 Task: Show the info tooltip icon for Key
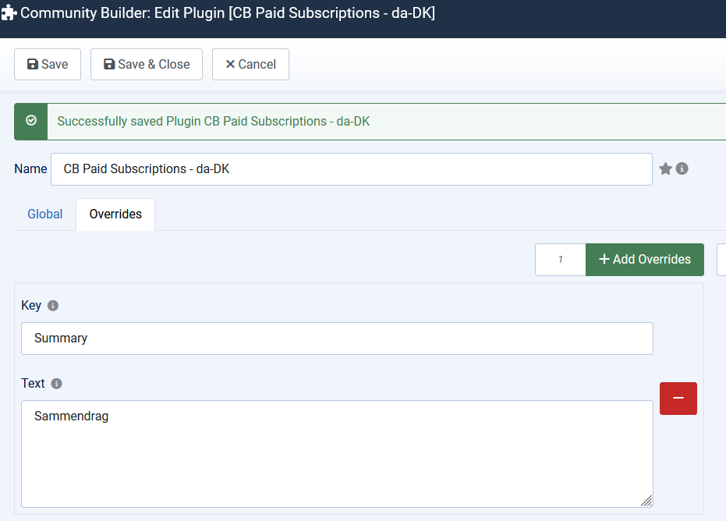click(53, 306)
